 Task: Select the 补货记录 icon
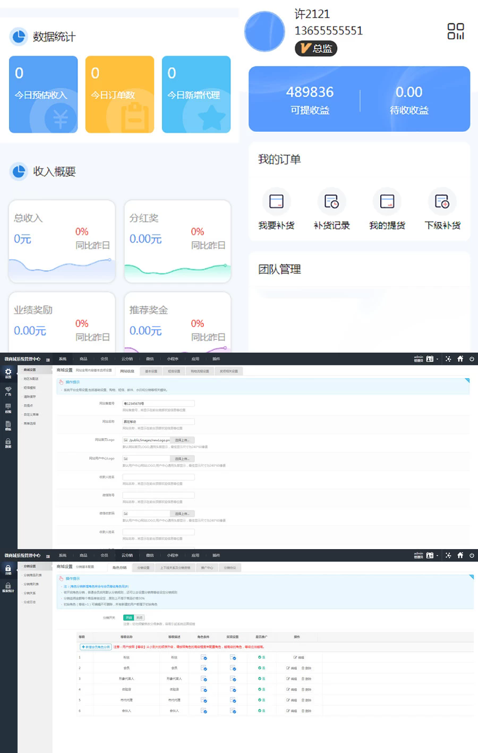331,202
